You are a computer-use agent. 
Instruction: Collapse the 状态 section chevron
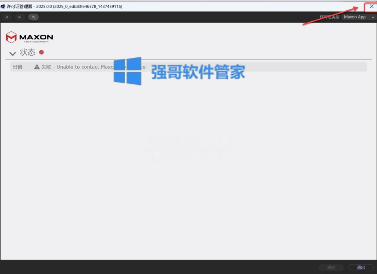[x=12, y=54]
